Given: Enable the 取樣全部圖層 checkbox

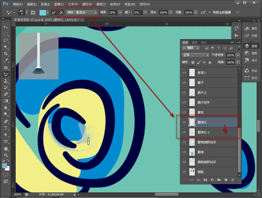Looking at the screenshot, I should 210,13.
